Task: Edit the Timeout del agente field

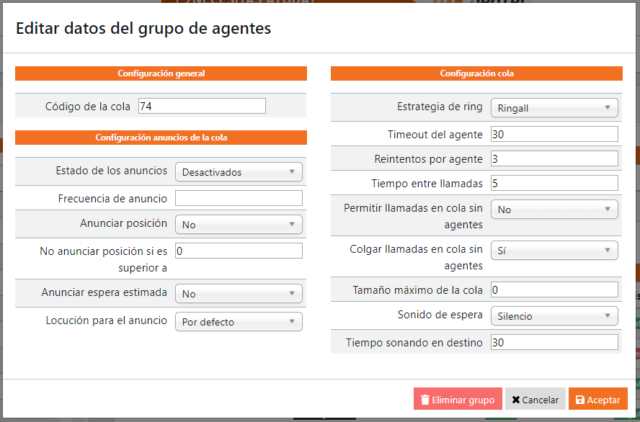Action: coord(554,134)
